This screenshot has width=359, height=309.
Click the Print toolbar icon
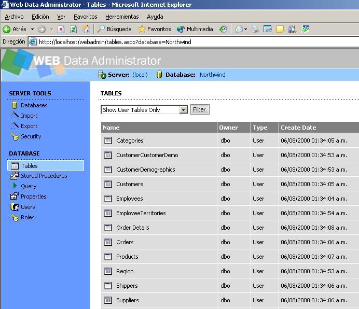pos(255,29)
